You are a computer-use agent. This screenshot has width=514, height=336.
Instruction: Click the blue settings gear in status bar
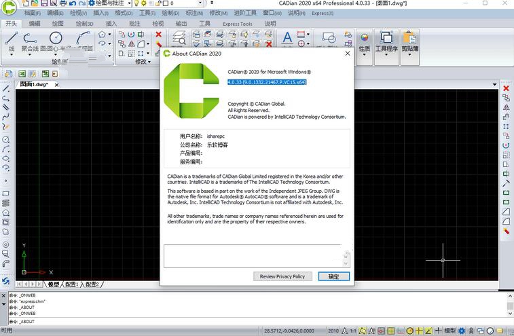point(462,331)
